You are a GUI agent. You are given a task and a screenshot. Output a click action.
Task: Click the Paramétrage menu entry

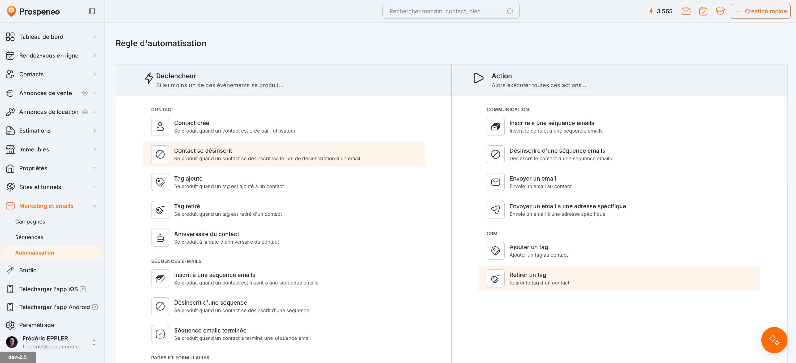tap(36, 325)
